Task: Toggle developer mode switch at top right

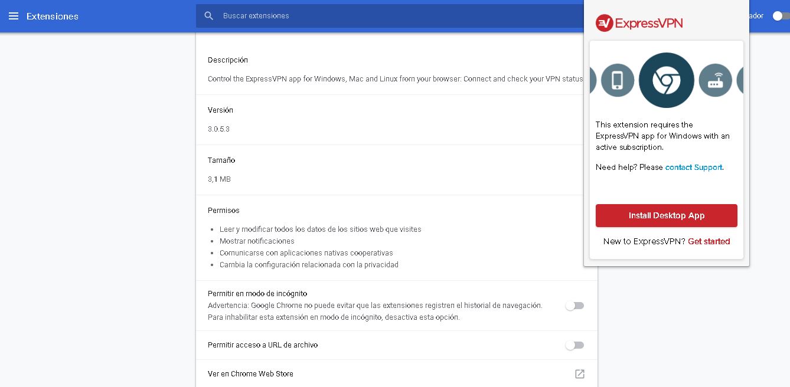Action: click(x=781, y=16)
